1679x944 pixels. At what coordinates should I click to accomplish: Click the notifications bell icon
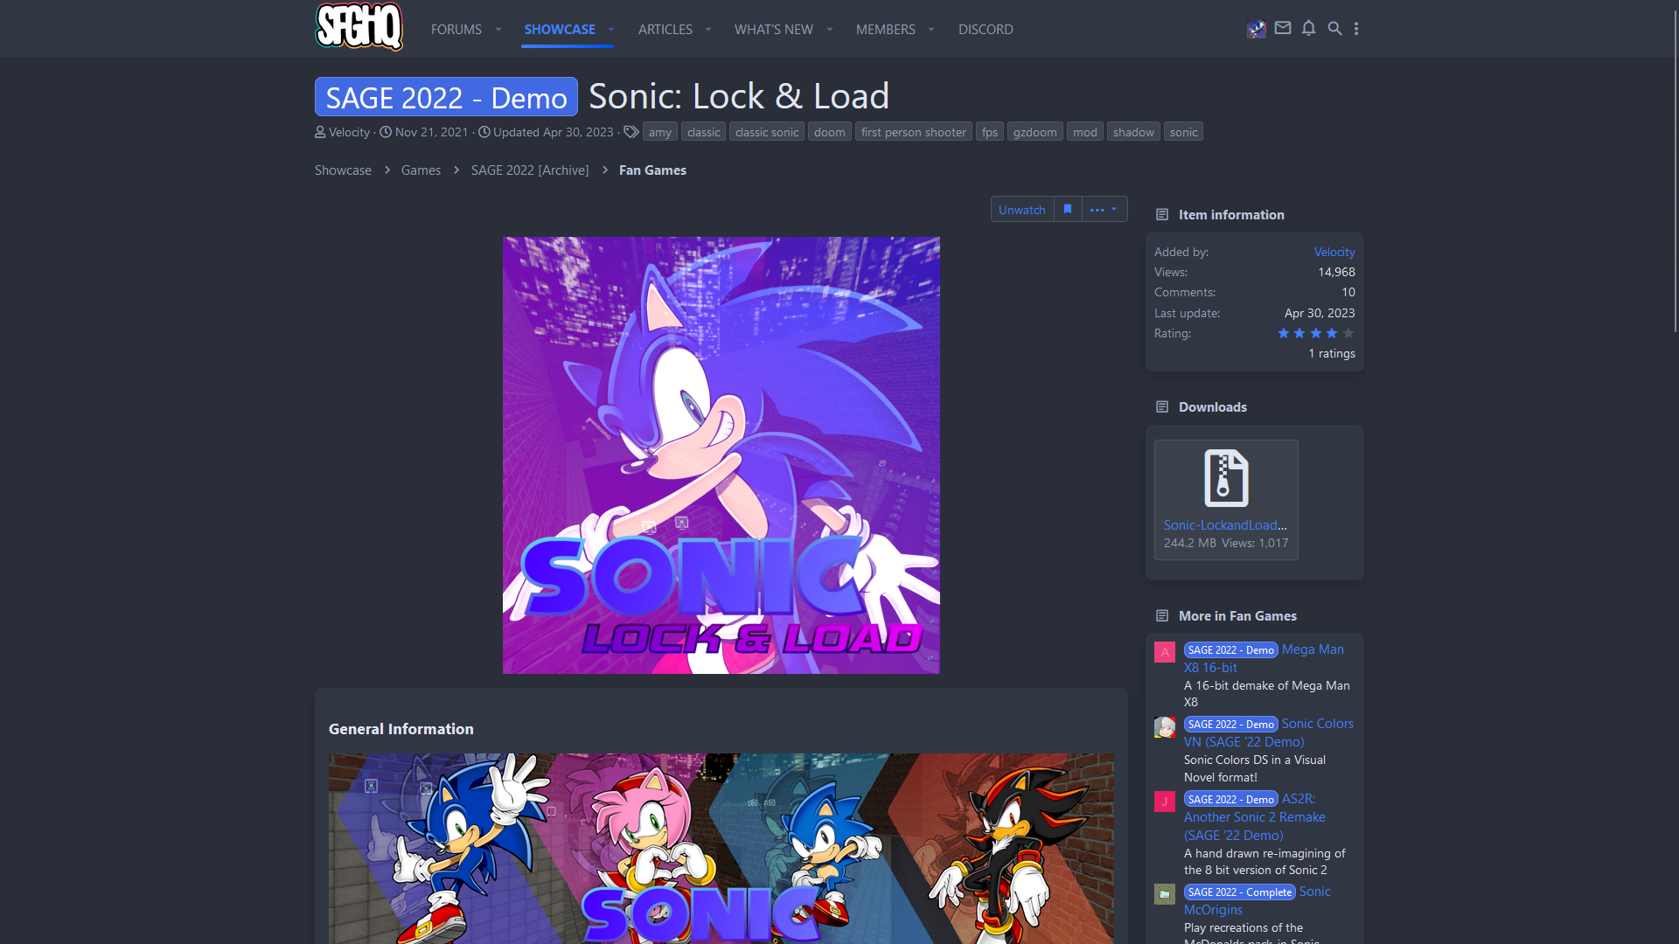1309,29
